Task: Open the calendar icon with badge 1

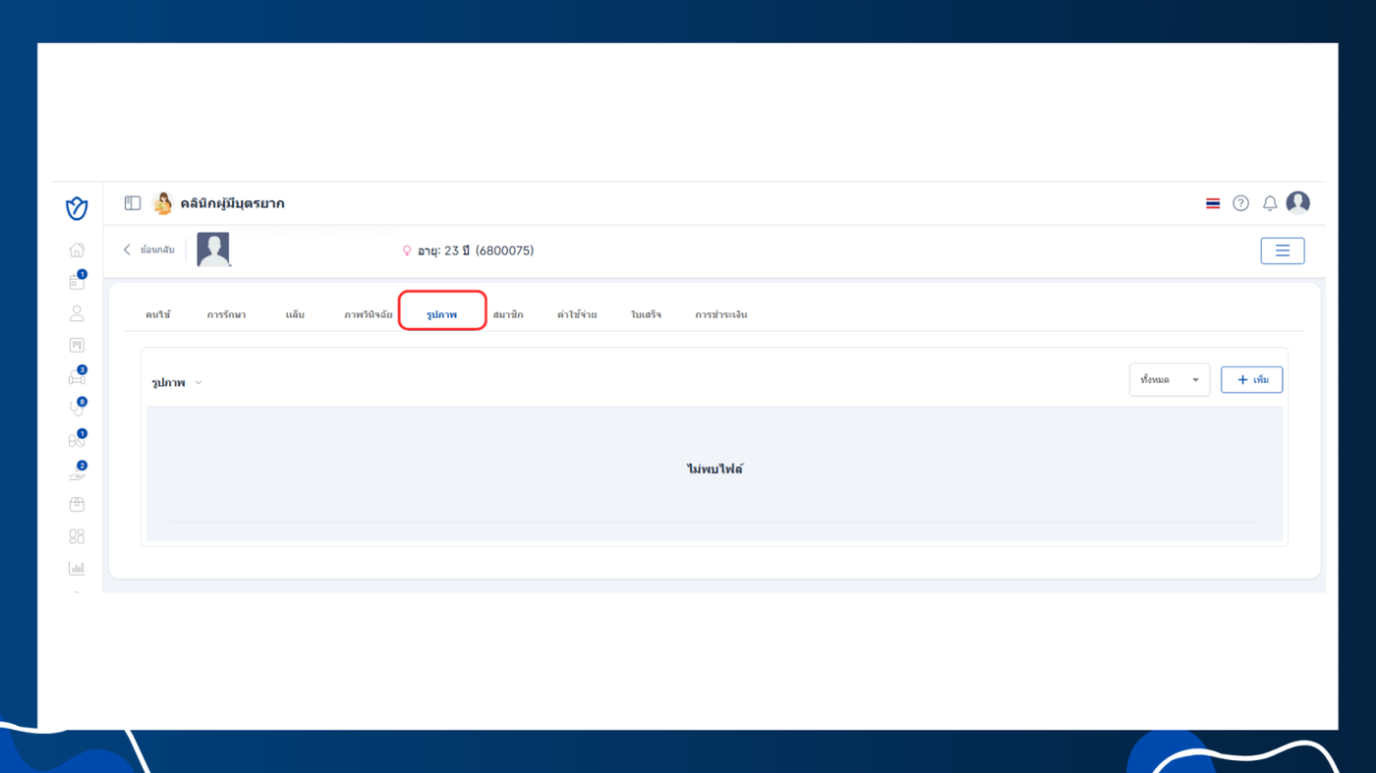Action: (77, 282)
